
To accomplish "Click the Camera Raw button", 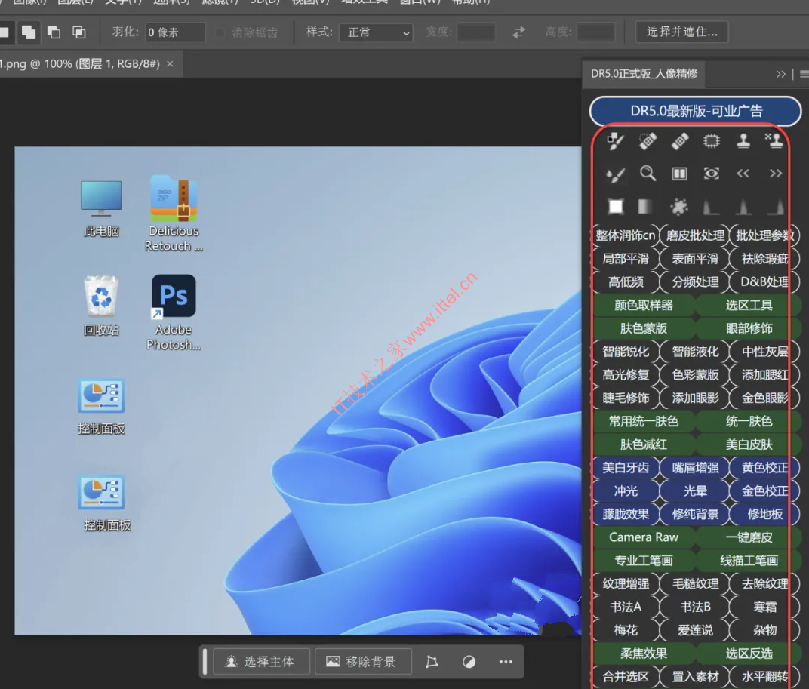I will (644, 537).
